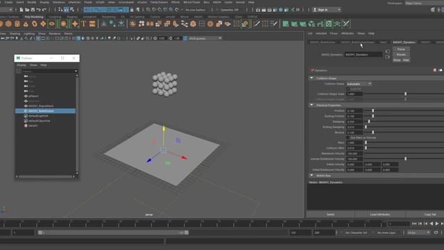Click the polygon cylinder shelf icon

17,24
